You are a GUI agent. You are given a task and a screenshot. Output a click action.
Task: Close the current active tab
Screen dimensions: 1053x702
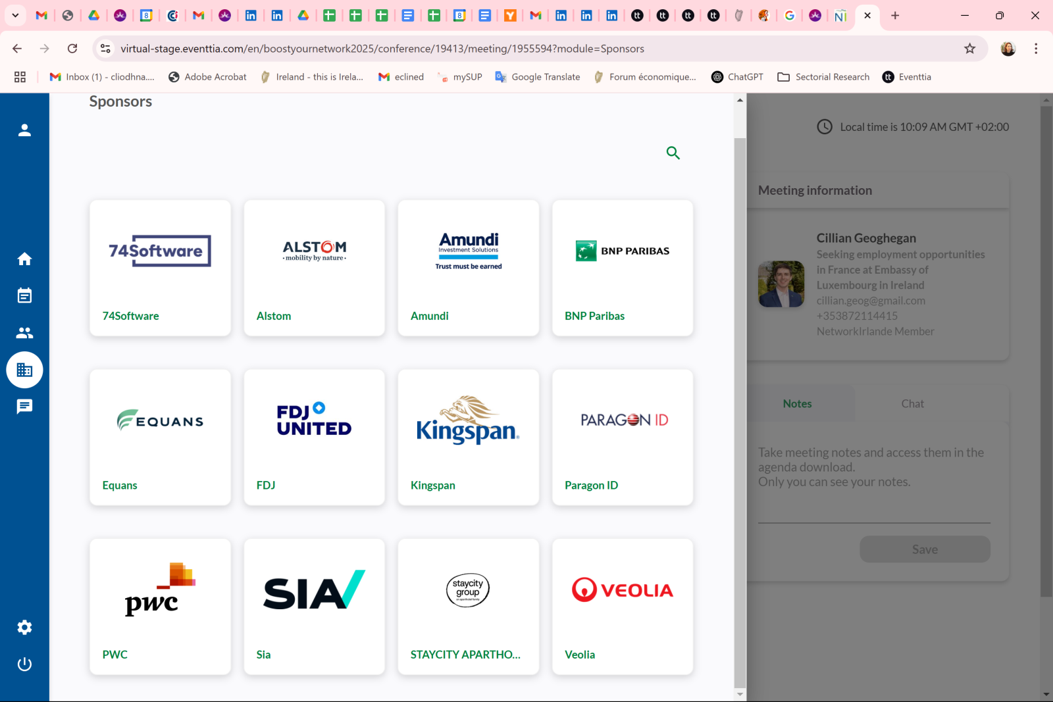[x=867, y=15]
